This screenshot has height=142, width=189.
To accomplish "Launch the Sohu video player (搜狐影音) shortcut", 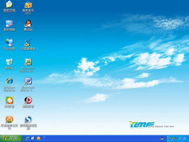I will click(28, 100).
